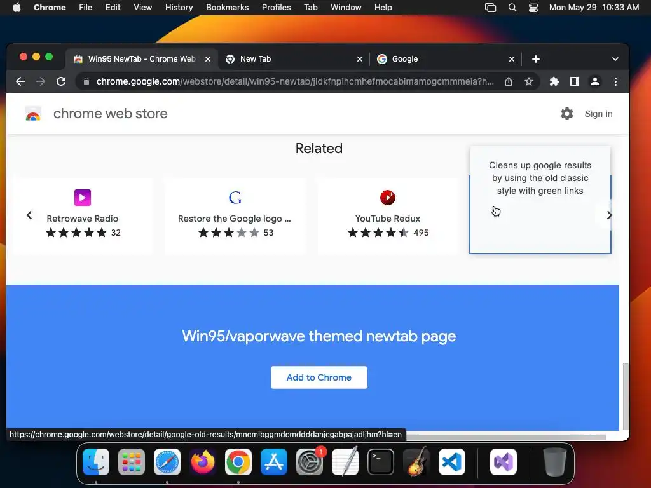Click Sign in link

(598, 114)
